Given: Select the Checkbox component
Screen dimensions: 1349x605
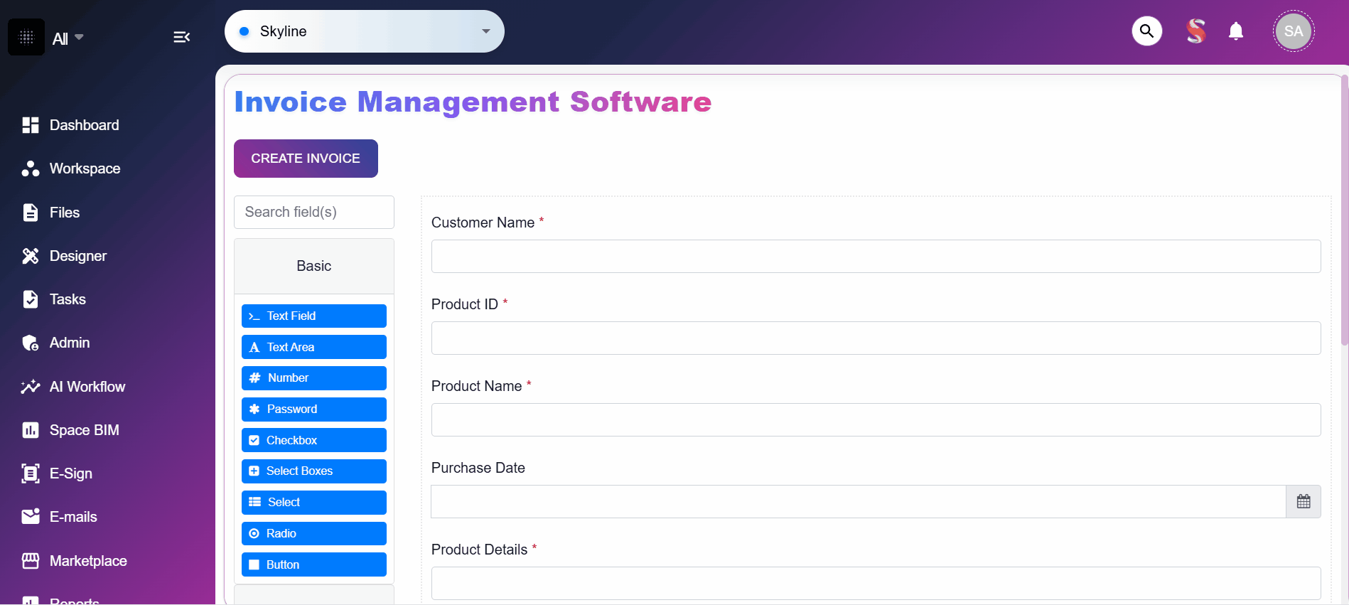Looking at the screenshot, I should pos(314,440).
